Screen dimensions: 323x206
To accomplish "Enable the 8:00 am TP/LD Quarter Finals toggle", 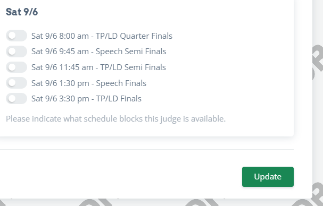I will 16,36.
